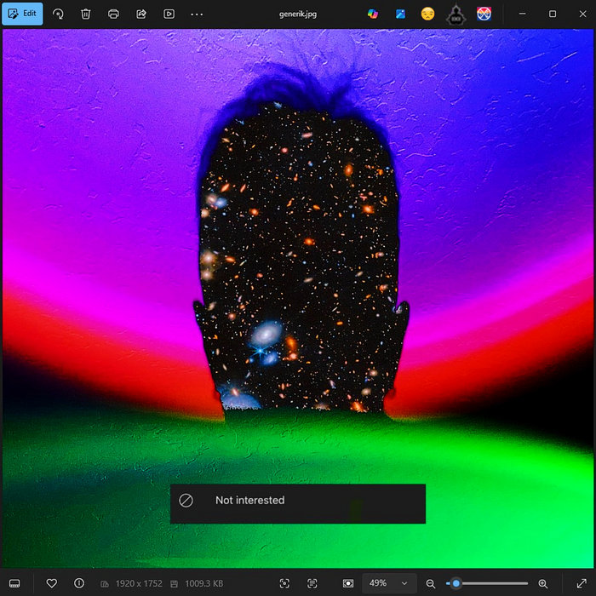Image resolution: width=596 pixels, height=596 pixels.
Task: Click the dark hooded figure icon
Action: click(456, 14)
